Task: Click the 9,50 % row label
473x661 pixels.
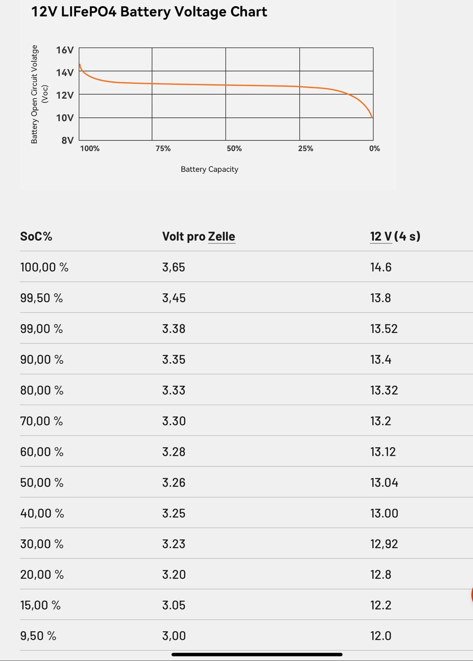Action: 38,636
